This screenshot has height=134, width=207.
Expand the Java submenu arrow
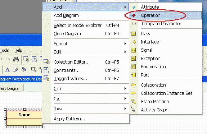[x=125, y=109]
